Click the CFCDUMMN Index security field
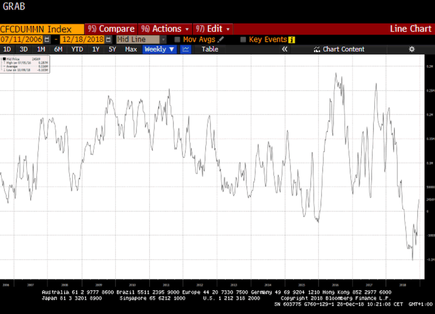The width and height of the screenshot is (435, 314). pyautogui.click(x=42, y=29)
